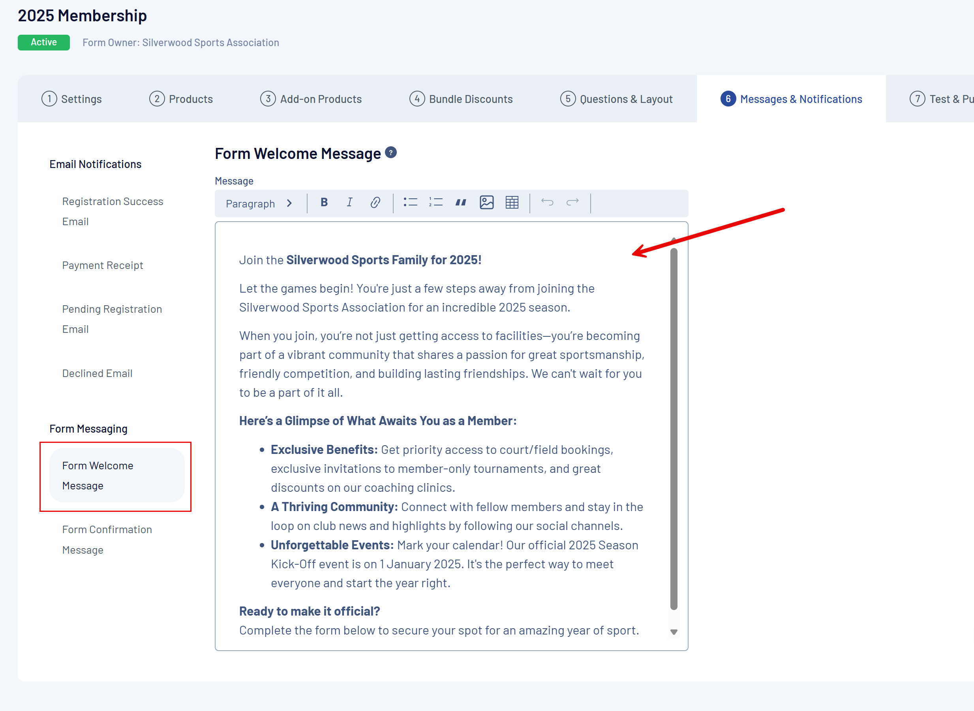Open Form Confirmation Message section
Image resolution: width=974 pixels, height=711 pixels.
tap(107, 540)
